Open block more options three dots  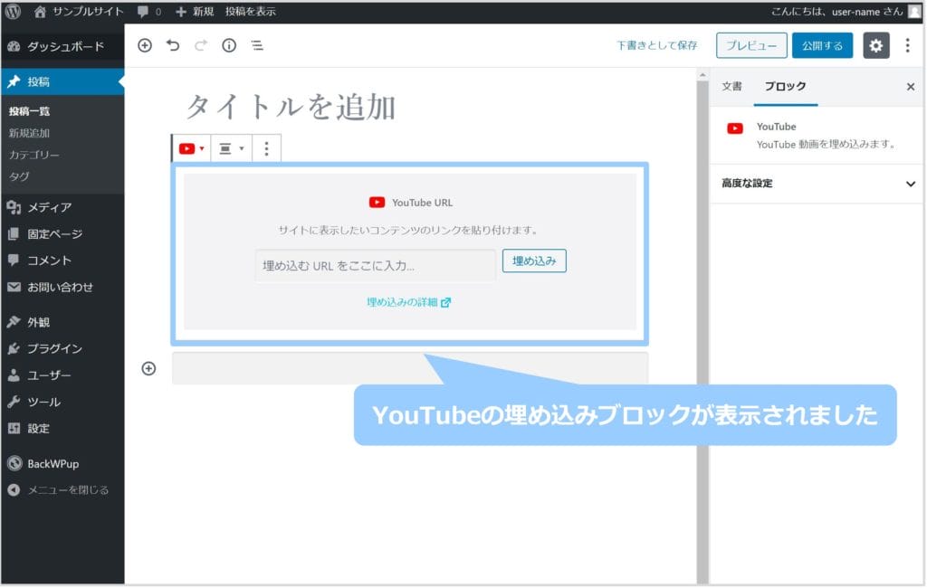coord(267,148)
